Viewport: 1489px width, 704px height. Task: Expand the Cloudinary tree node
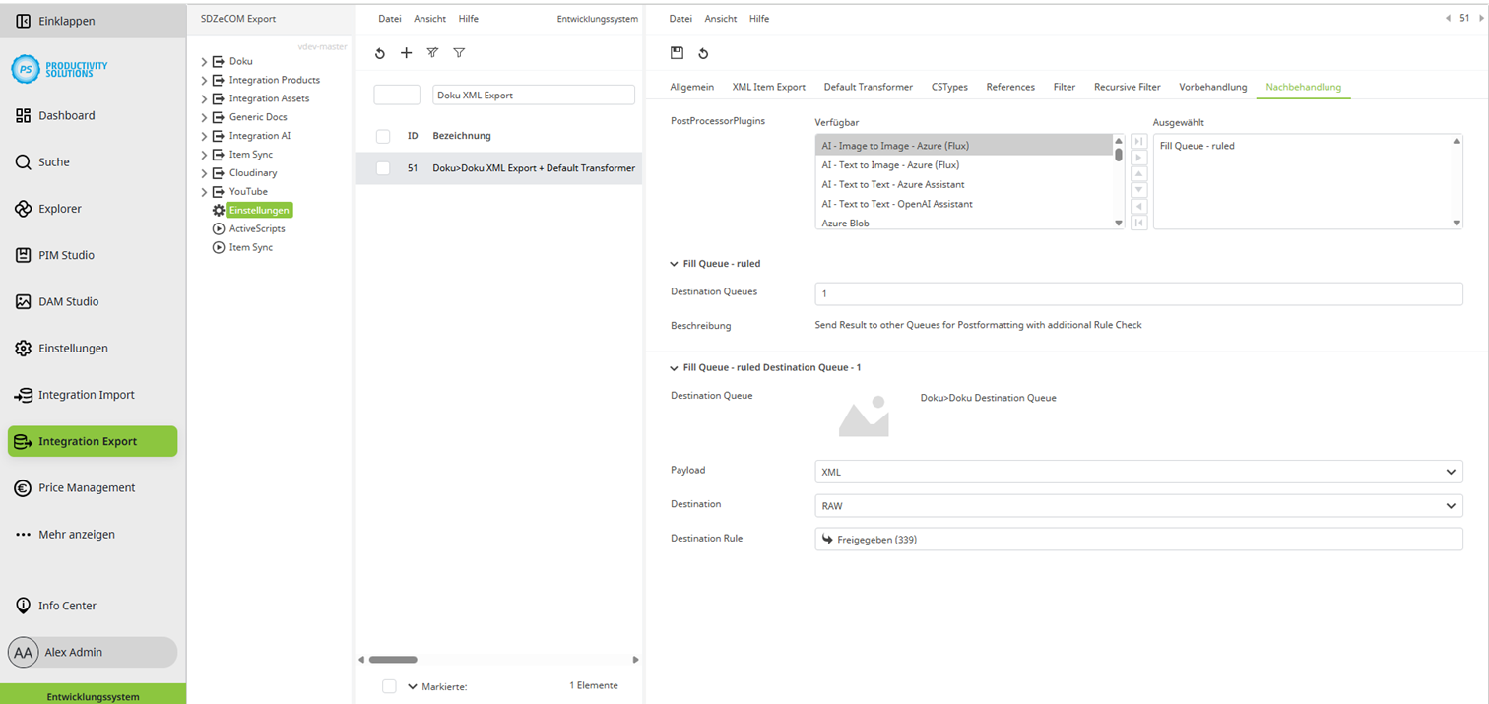point(204,172)
